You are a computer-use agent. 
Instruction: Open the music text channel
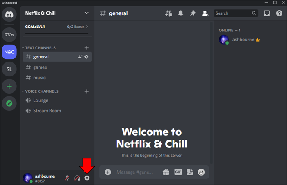coord(57,78)
